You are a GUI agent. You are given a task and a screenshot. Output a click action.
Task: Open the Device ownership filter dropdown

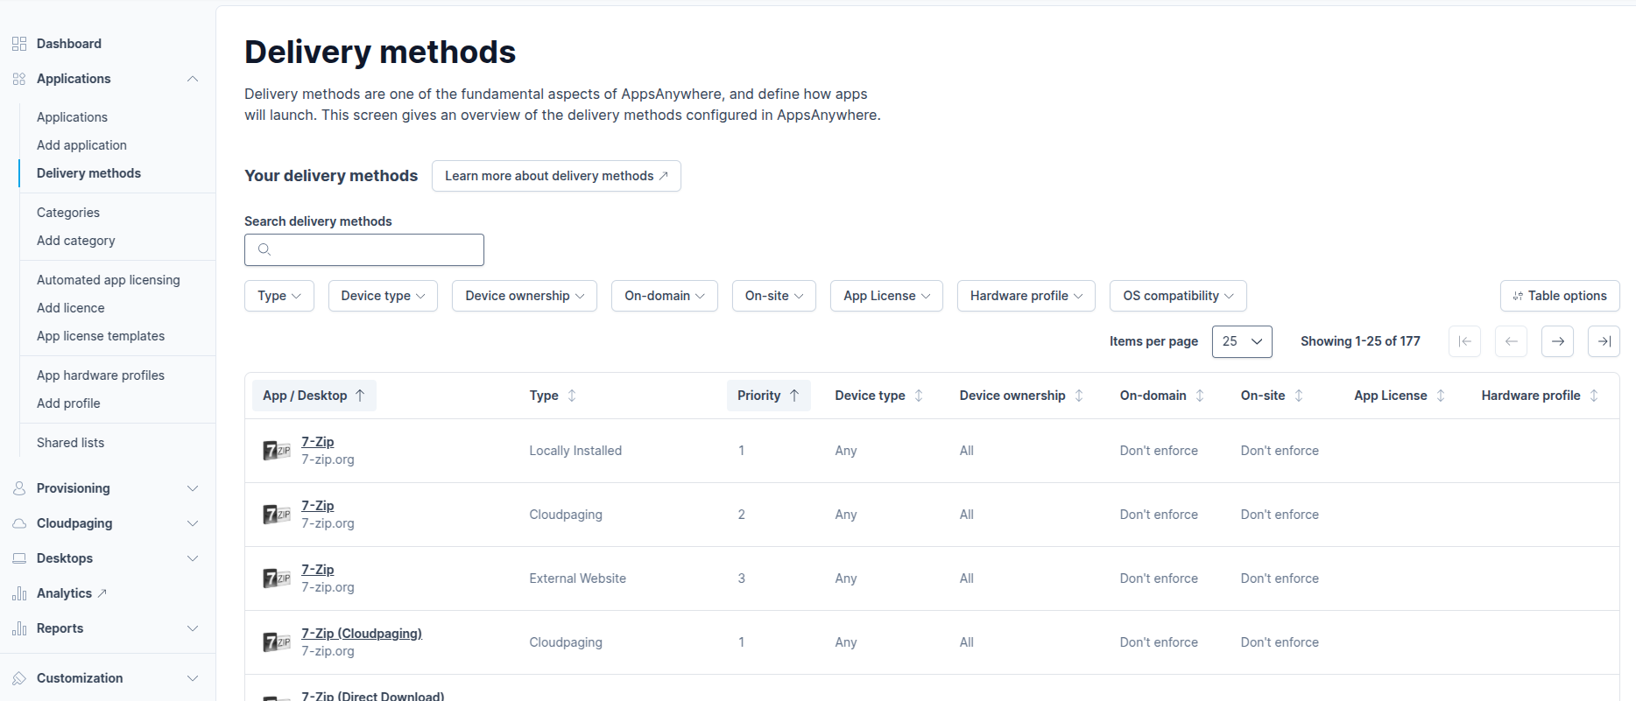(524, 296)
